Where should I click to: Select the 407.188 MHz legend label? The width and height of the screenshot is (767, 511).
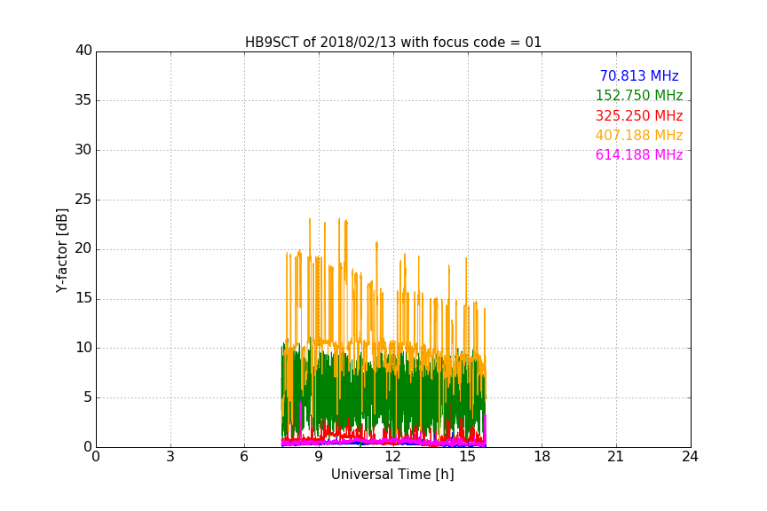click(x=639, y=135)
